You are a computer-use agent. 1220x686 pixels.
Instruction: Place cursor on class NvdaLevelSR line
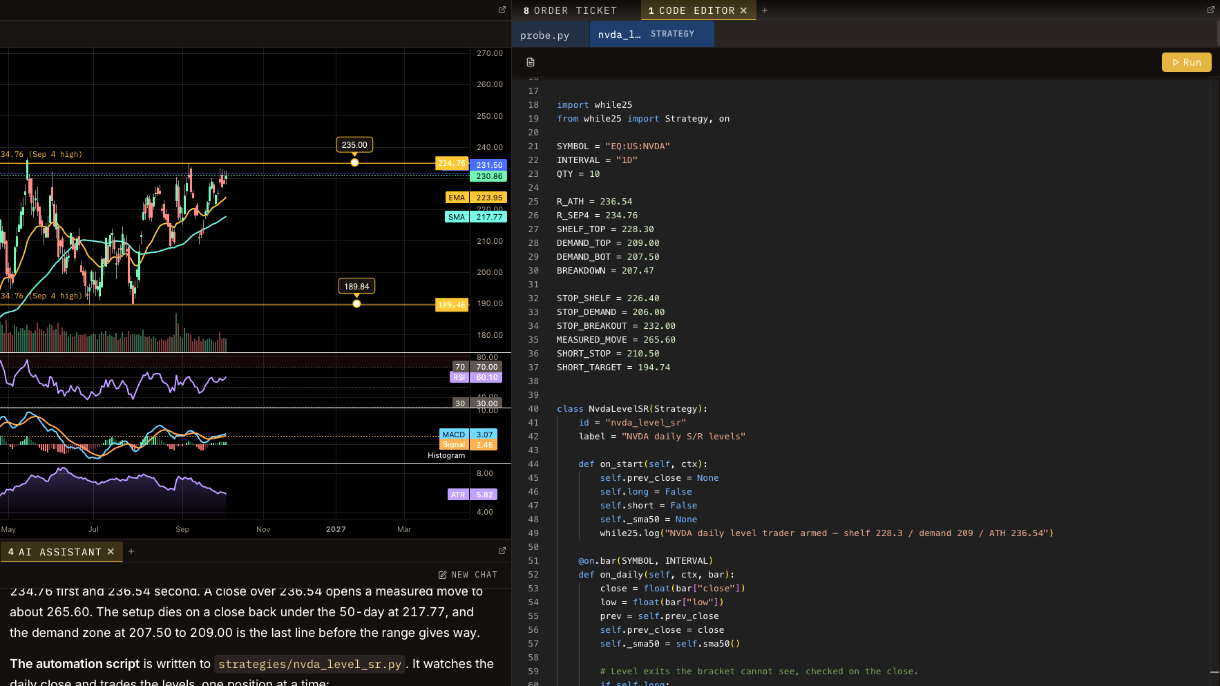click(x=632, y=409)
